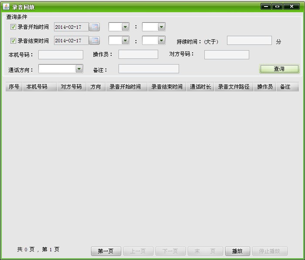The image size is (305, 260).
Task: Expand the end time hour dropdown
Action: tap(125, 41)
